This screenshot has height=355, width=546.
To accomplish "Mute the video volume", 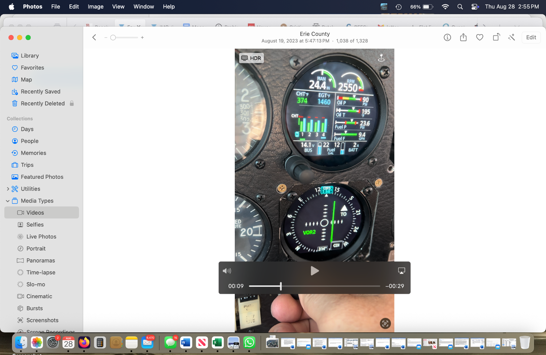I will click(x=227, y=271).
